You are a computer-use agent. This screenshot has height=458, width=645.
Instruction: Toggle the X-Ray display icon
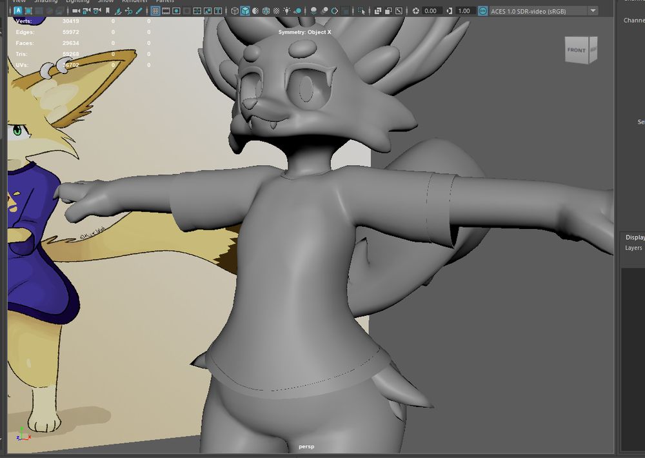click(377, 11)
